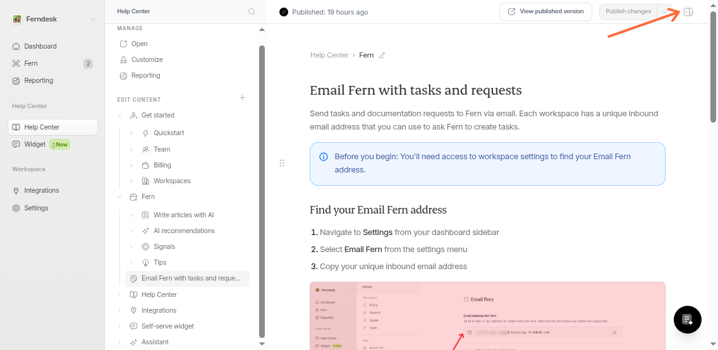Expand the AI recommendations item

131,231
